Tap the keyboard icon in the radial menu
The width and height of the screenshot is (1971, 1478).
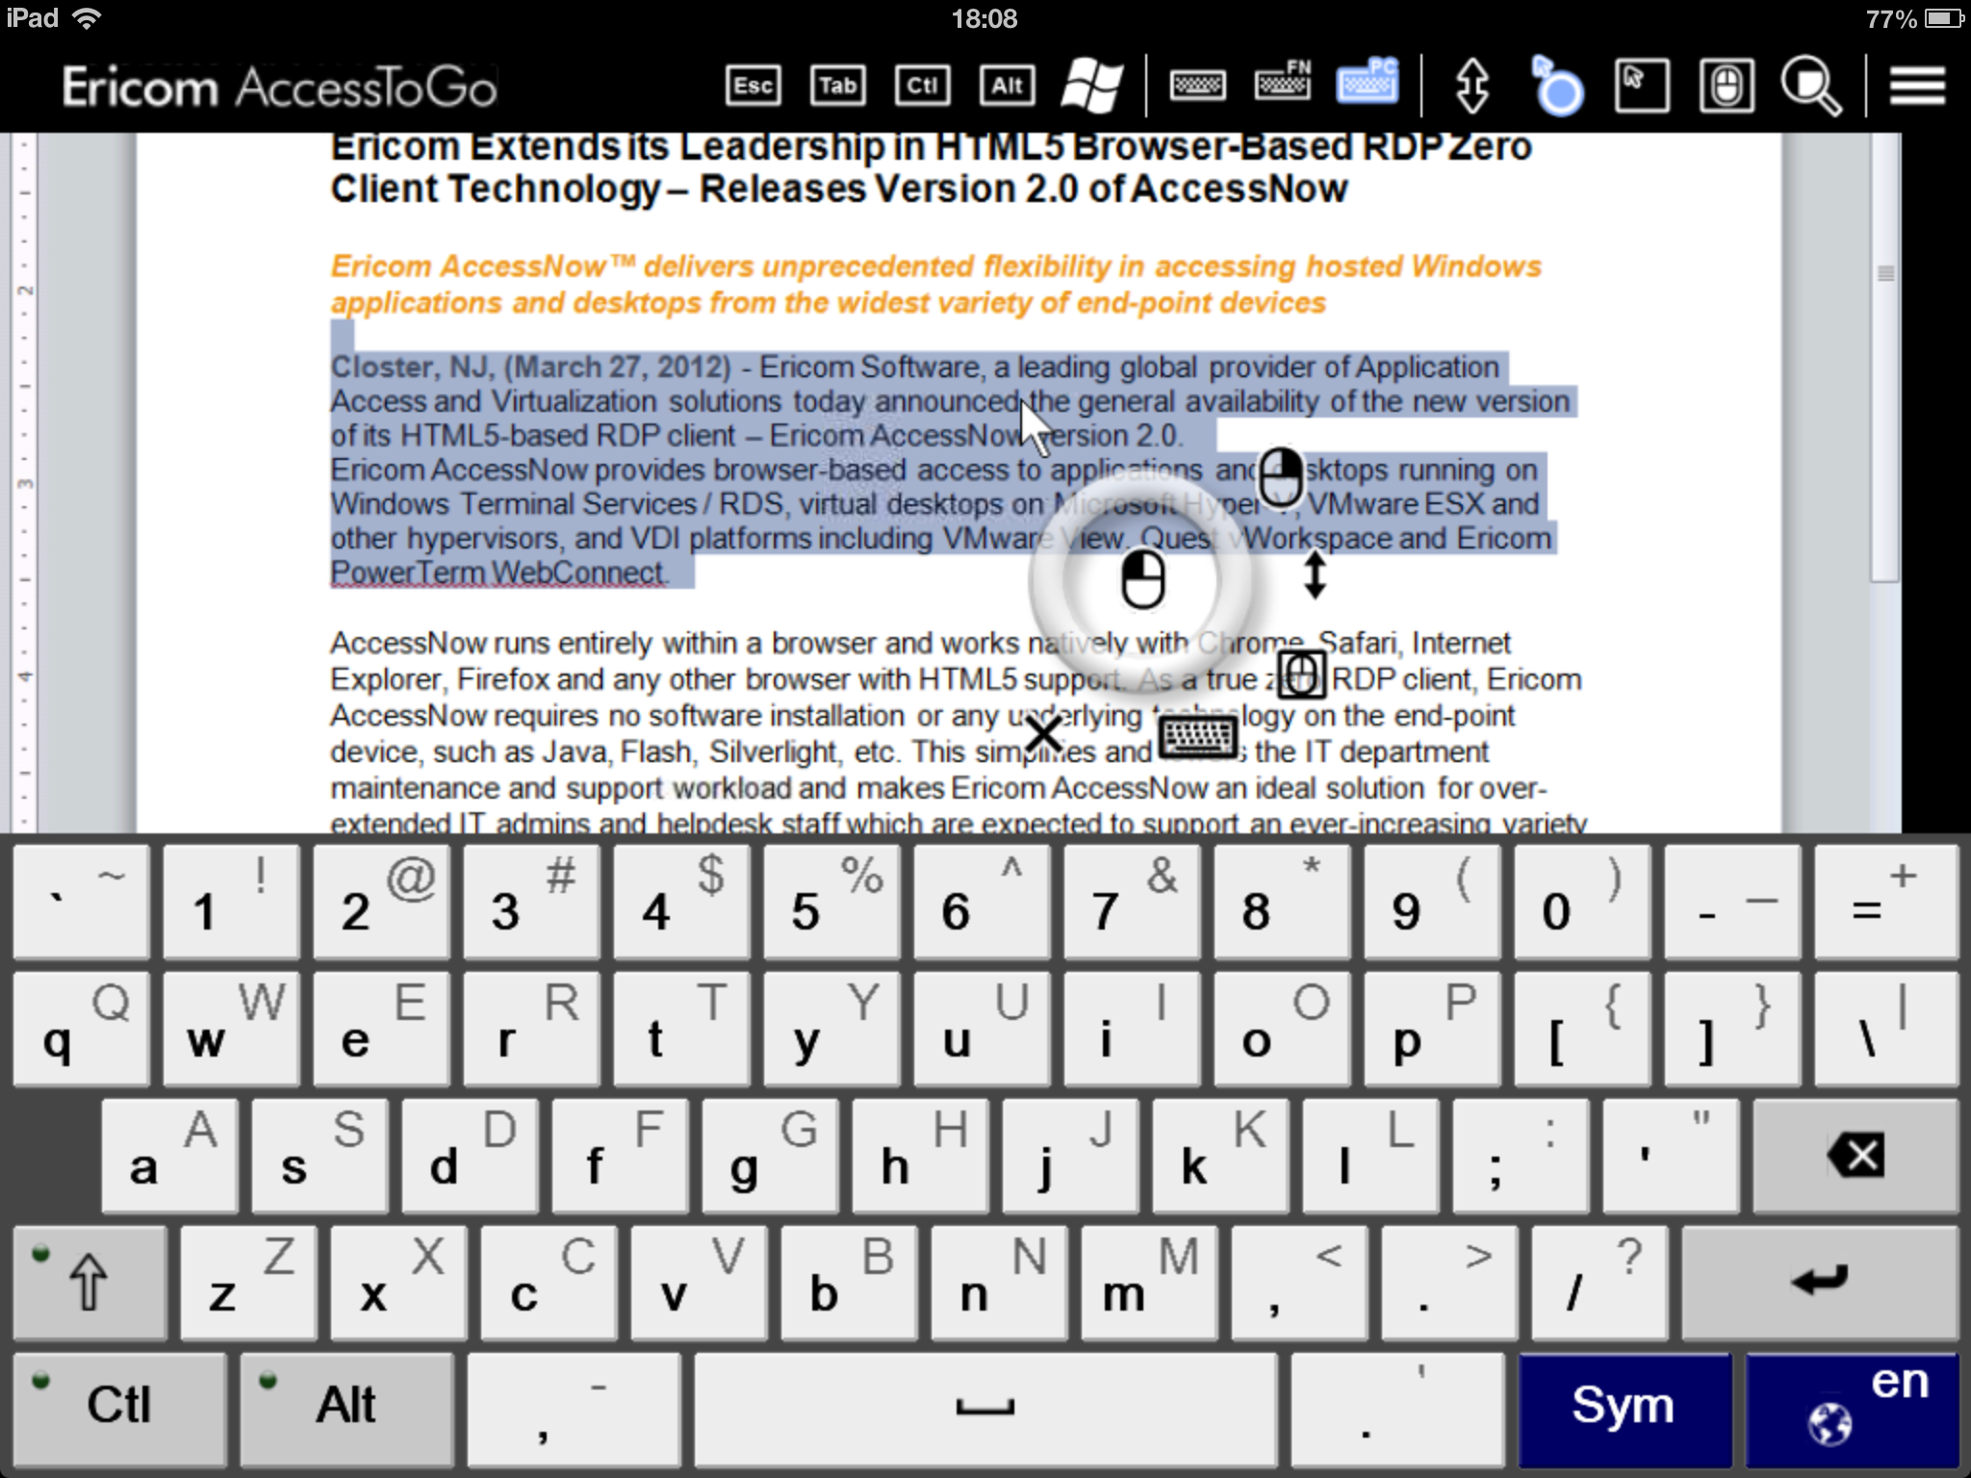click(1197, 737)
